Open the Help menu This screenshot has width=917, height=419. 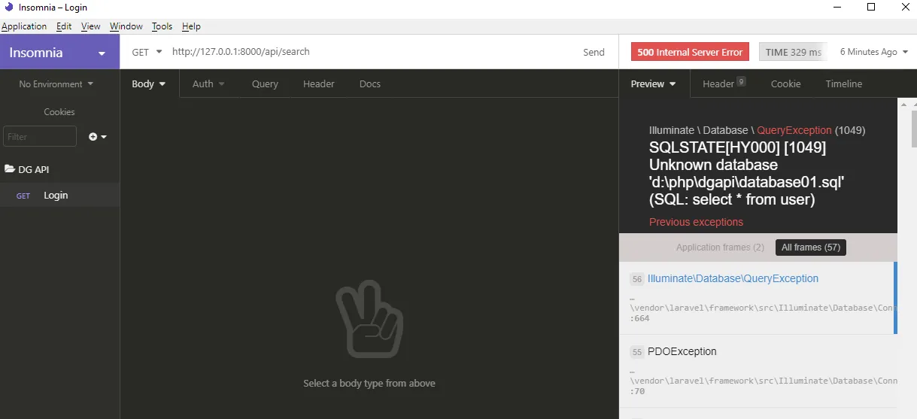point(191,26)
